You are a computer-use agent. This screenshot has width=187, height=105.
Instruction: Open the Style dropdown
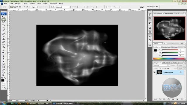pos(63,7)
